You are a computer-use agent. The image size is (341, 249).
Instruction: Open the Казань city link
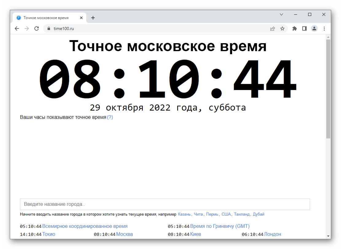tap(184, 214)
